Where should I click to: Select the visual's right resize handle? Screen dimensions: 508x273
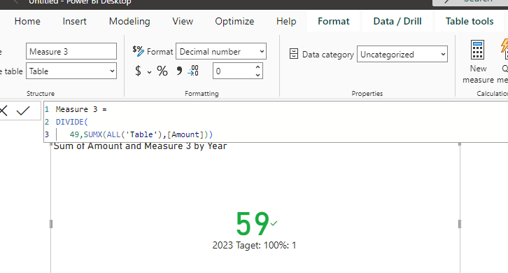point(460,224)
